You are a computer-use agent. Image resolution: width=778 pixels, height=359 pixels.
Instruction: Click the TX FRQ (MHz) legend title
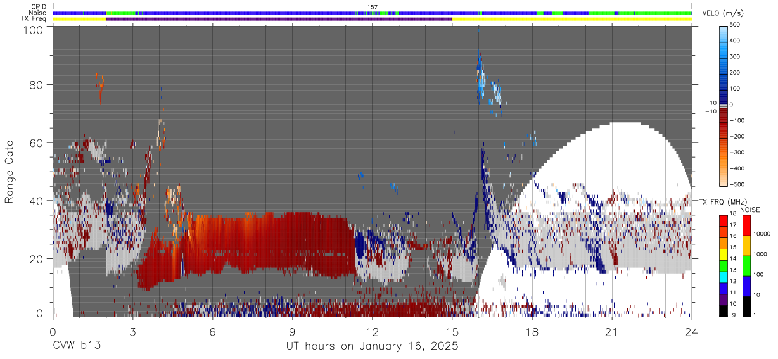coord(723,201)
